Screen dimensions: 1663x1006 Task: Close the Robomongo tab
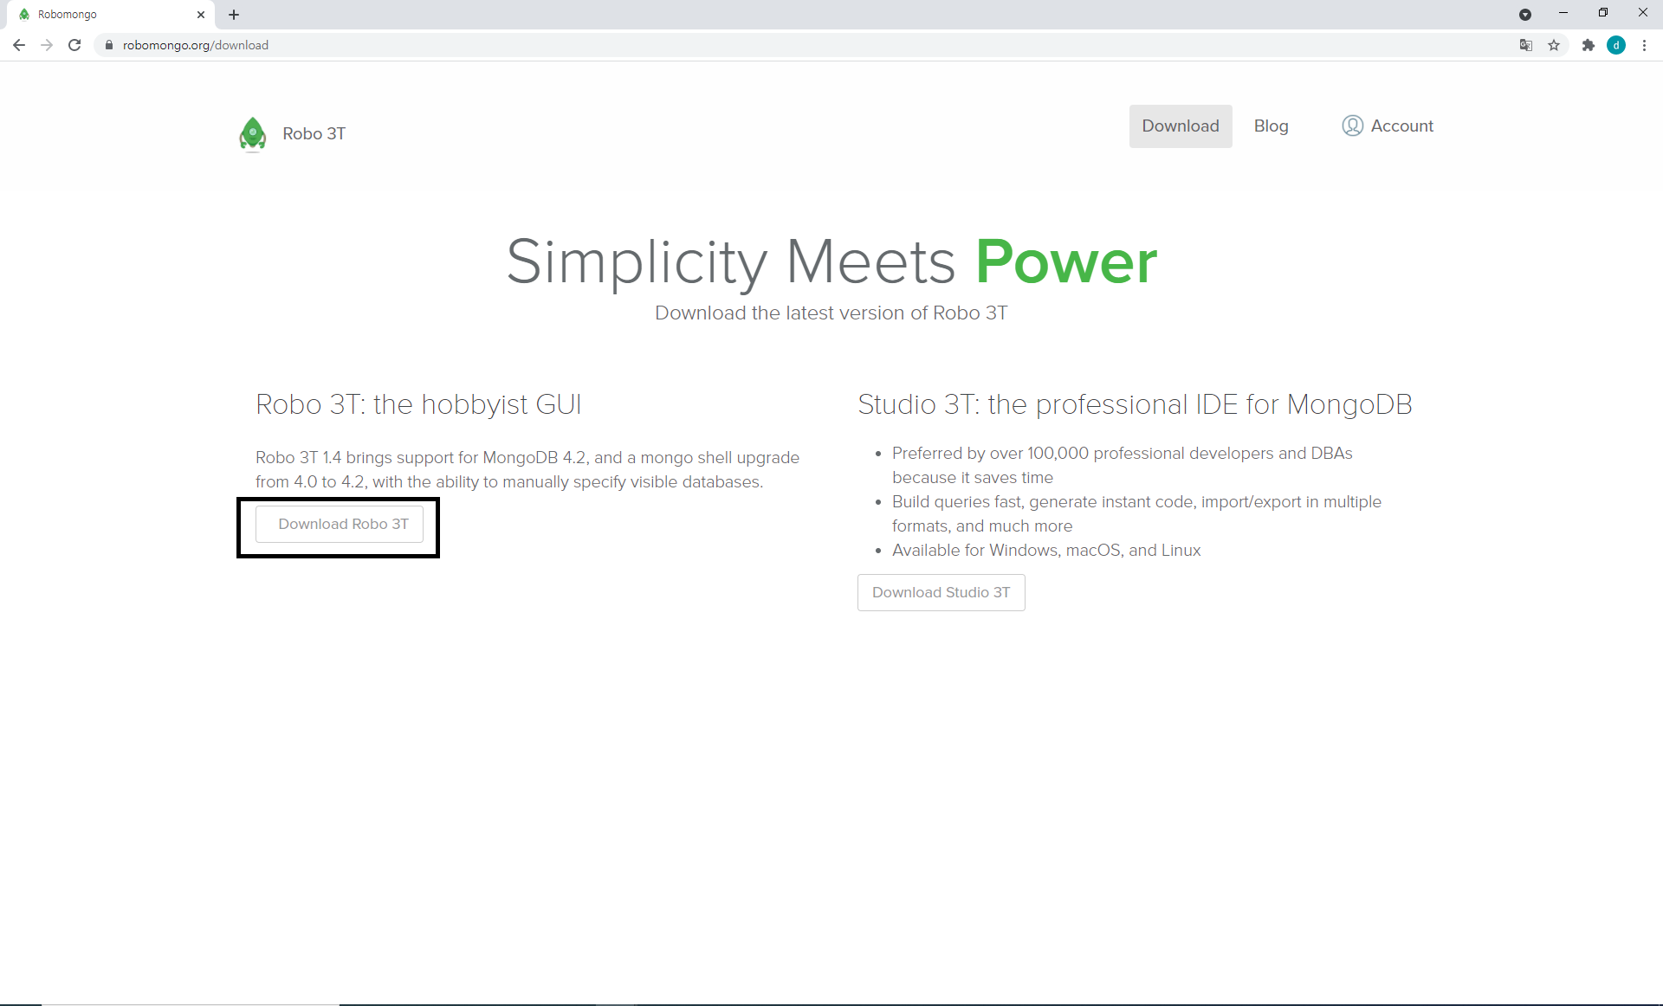click(x=201, y=14)
